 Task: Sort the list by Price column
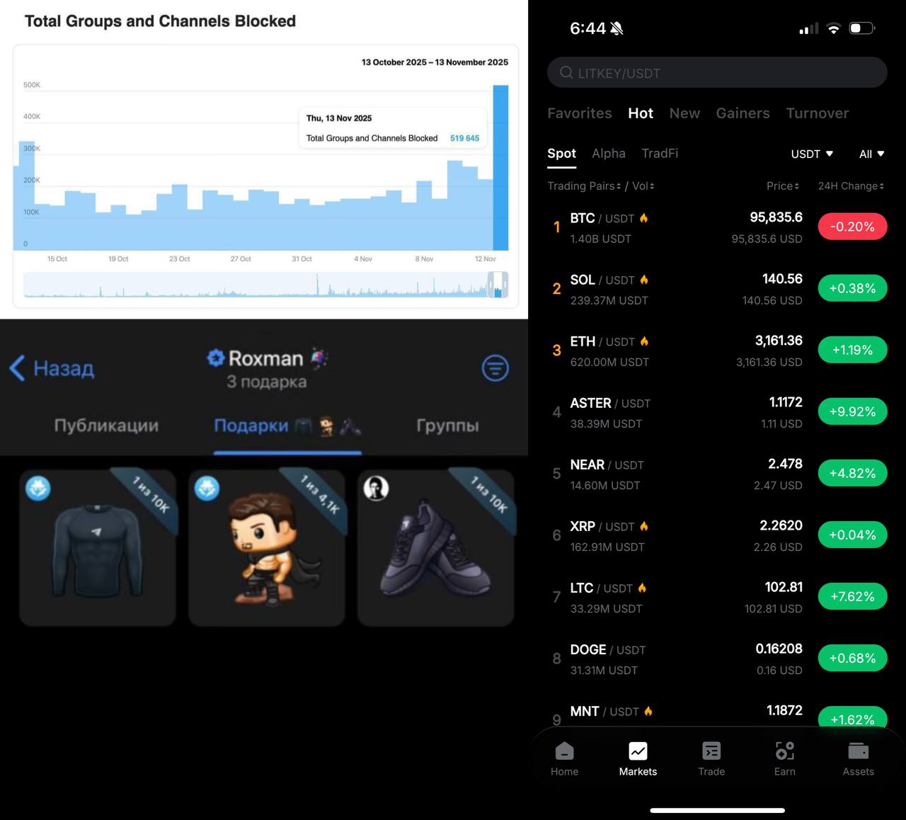pyautogui.click(x=782, y=186)
